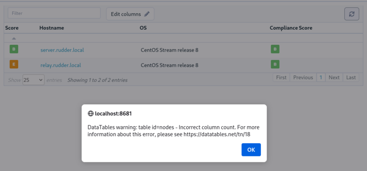Click the globe icon next to localhost:8681
This screenshot has height=171, width=367.
pos(90,113)
